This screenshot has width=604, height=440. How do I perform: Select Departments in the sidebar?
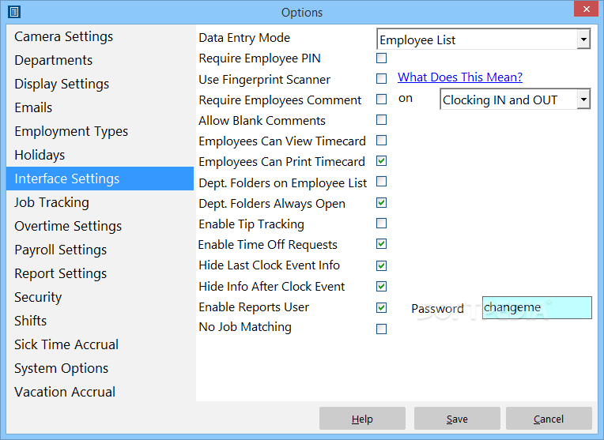pos(100,60)
